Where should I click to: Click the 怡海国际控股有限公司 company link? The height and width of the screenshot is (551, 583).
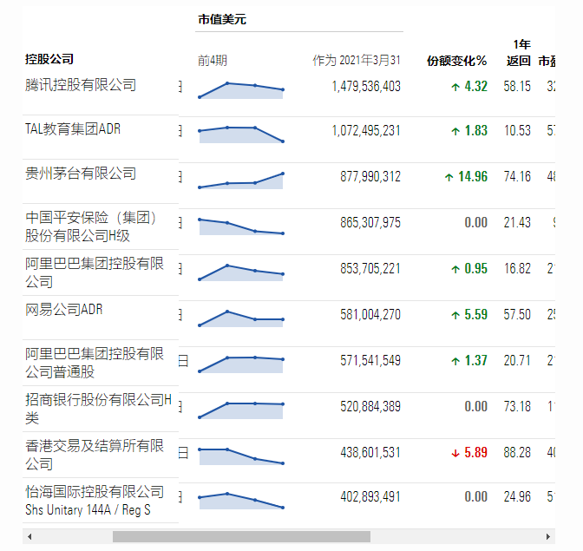pyautogui.click(x=94, y=492)
